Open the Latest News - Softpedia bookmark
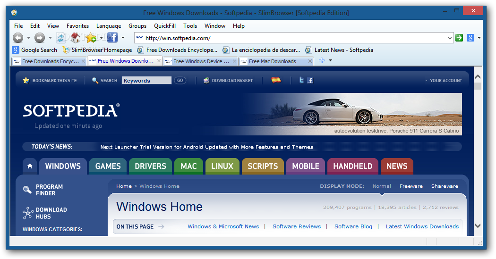Viewport: 496px width, 259px height. 339,50
